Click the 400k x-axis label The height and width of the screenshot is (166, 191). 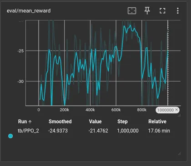tap(90, 110)
